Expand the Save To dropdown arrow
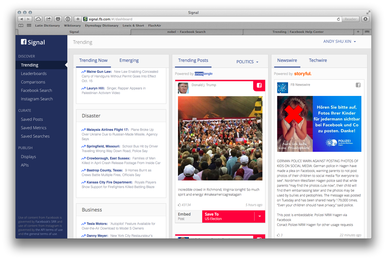This screenshot has width=387, height=260. coord(260,216)
